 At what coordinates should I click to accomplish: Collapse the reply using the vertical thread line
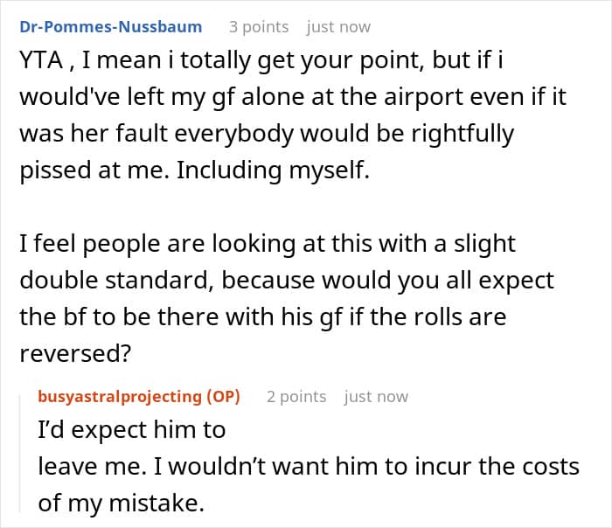[20, 453]
